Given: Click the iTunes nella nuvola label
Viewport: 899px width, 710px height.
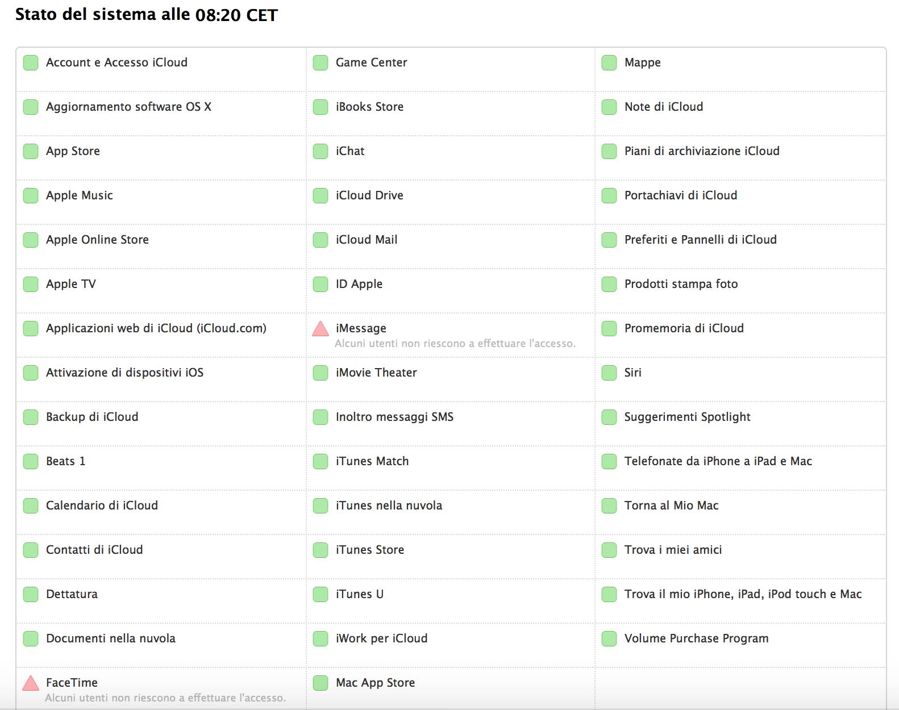Looking at the screenshot, I should pos(389,506).
